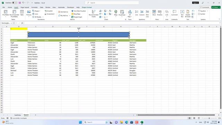The width and height of the screenshot is (222, 125).
Task: Click the Sign in button
Action: [x=195, y=3]
